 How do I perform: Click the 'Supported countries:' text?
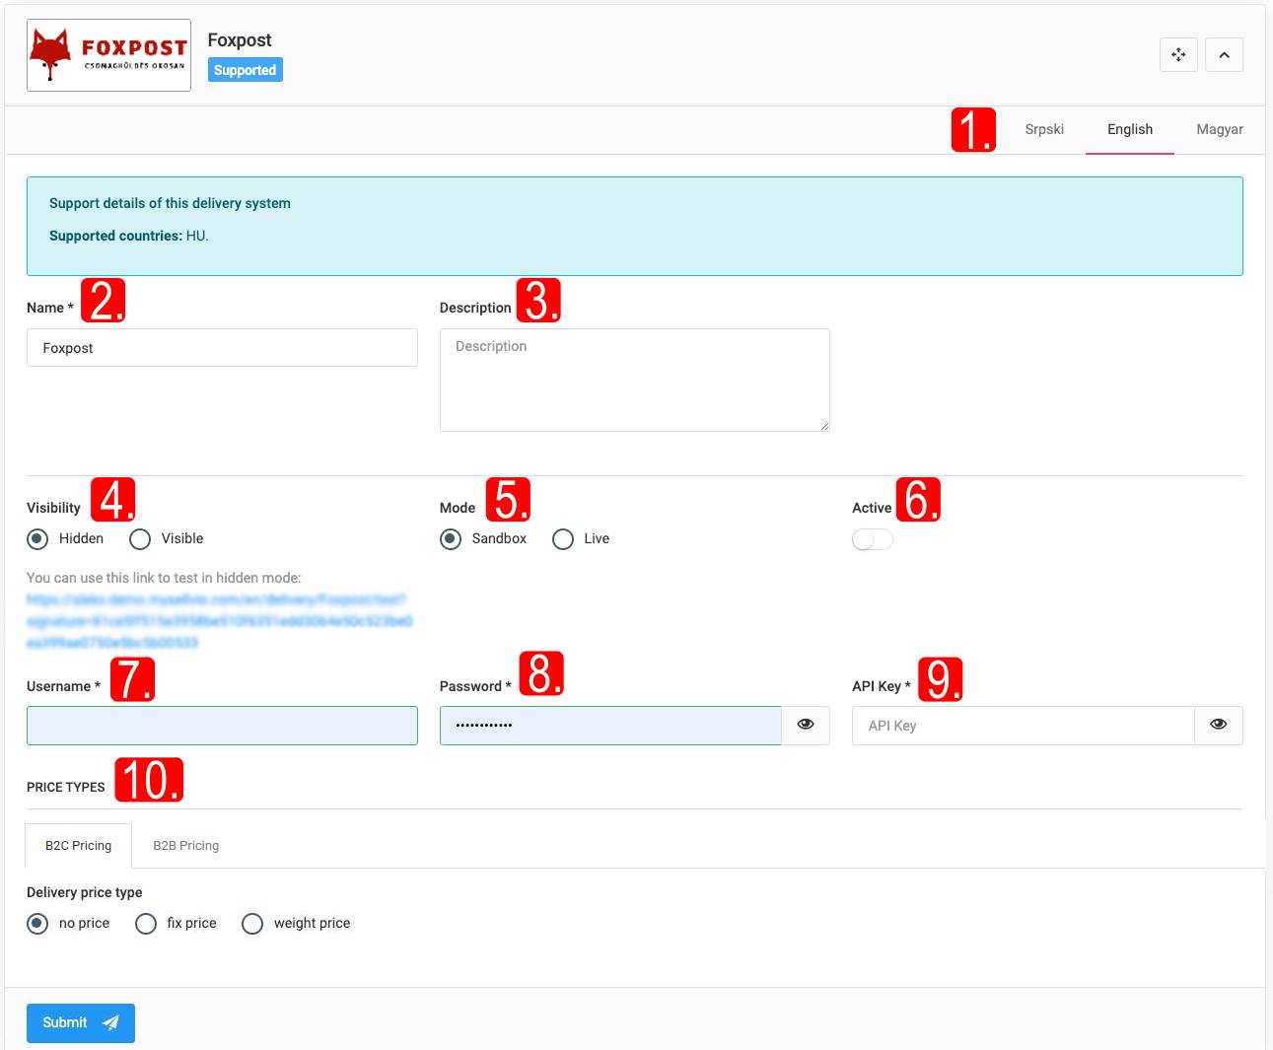click(115, 236)
